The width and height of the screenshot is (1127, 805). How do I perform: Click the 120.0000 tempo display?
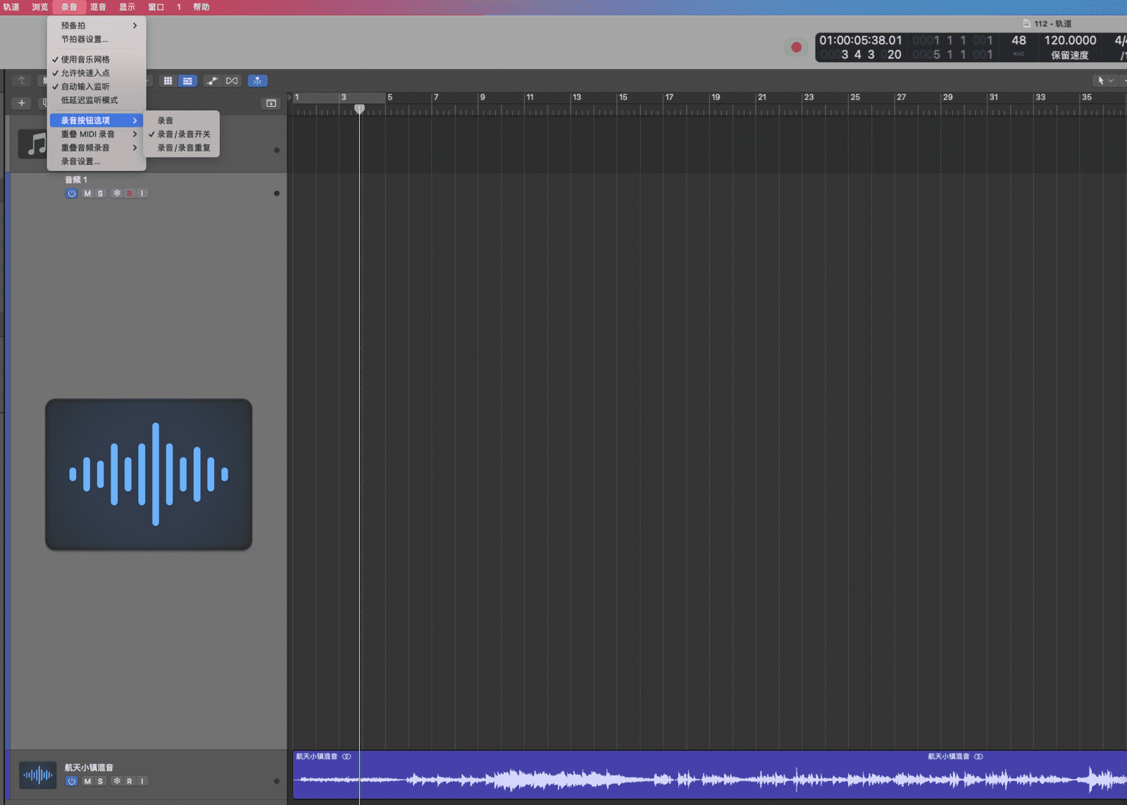pos(1069,41)
